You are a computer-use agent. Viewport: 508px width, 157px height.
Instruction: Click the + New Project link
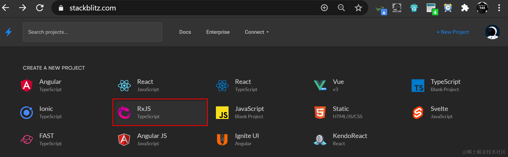(453, 32)
